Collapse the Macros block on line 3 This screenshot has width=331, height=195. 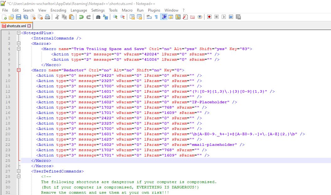[x=19, y=44]
